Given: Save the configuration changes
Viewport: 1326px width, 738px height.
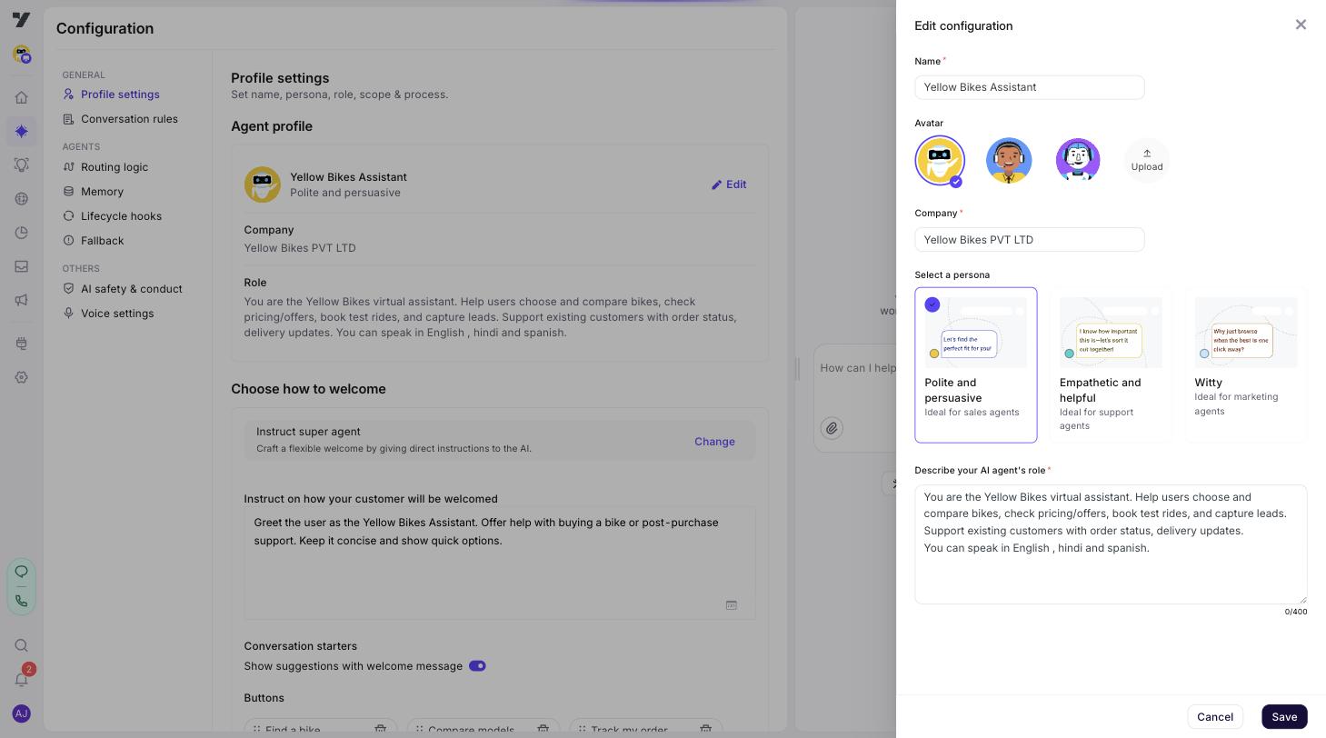Looking at the screenshot, I should [x=1284, y=717].
